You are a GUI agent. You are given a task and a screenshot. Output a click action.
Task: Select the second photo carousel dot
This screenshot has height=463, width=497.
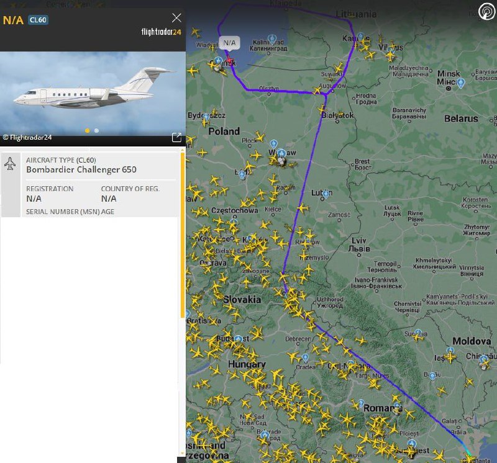pyautogui.click(x=97, y=130)
